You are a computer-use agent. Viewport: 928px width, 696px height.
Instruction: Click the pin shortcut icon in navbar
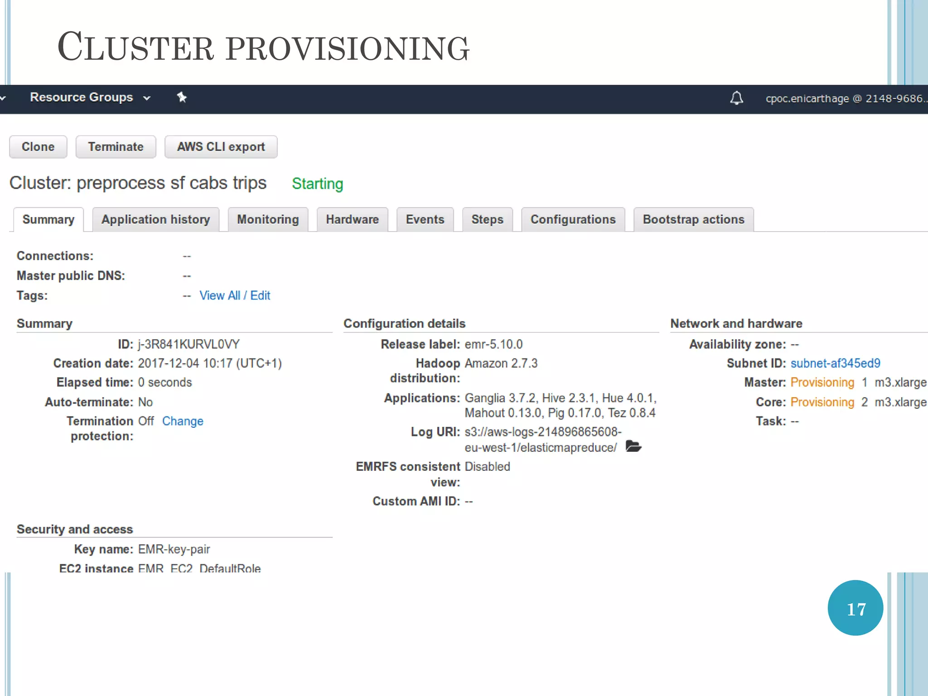click(182, 97)
